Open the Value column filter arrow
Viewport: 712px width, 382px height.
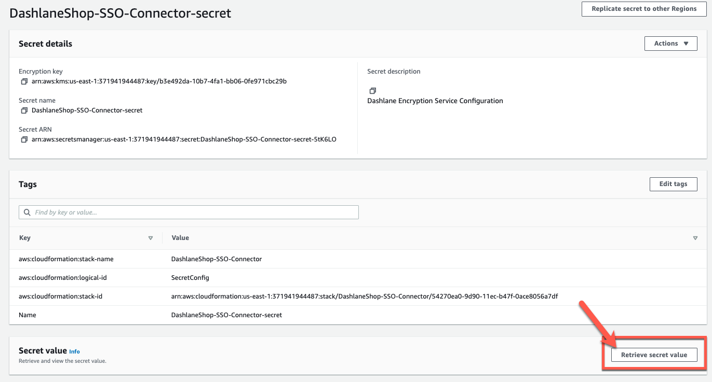pyautogui.click(x=695, y=238)
